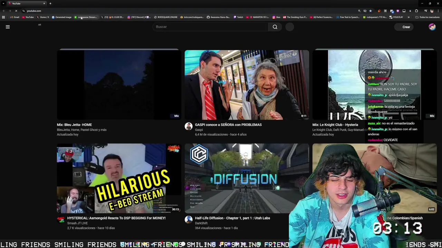Screen dimensions: 442x248
Task: Open the Chrome three-dot menu
Action: click(438, 11)
